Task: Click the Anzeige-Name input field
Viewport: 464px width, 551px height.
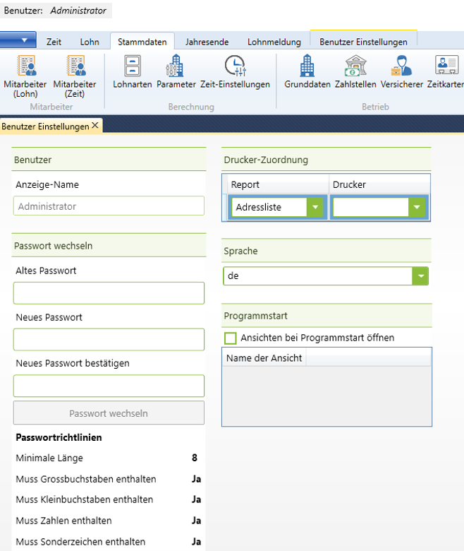Action: point(109,206)
